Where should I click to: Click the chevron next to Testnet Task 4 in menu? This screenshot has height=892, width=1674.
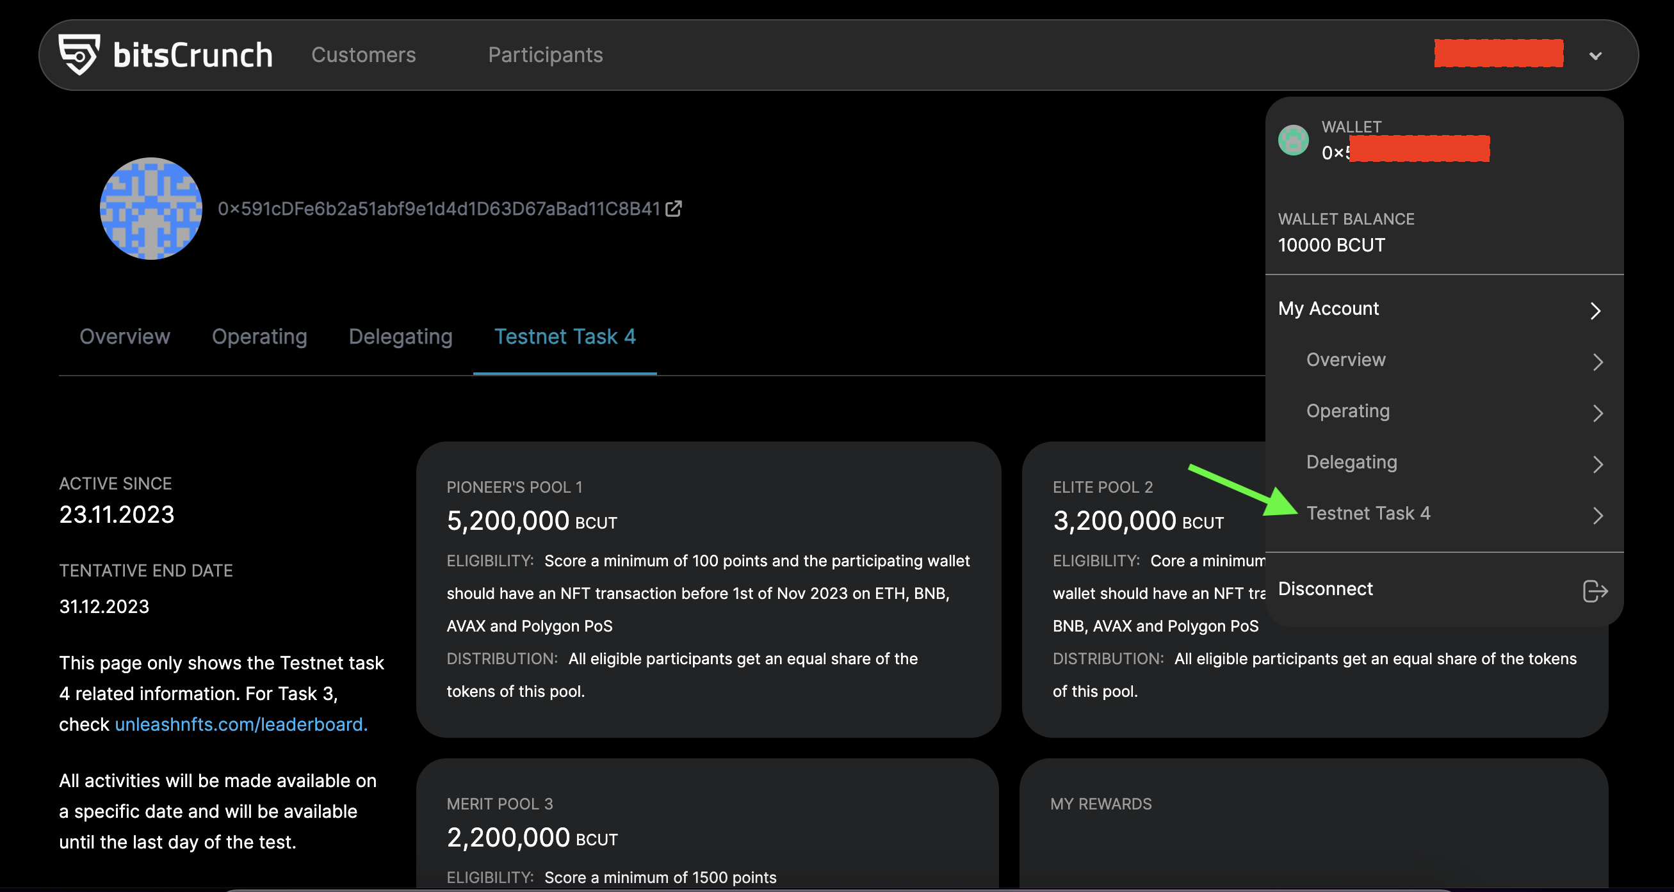tap(1598, 516)
